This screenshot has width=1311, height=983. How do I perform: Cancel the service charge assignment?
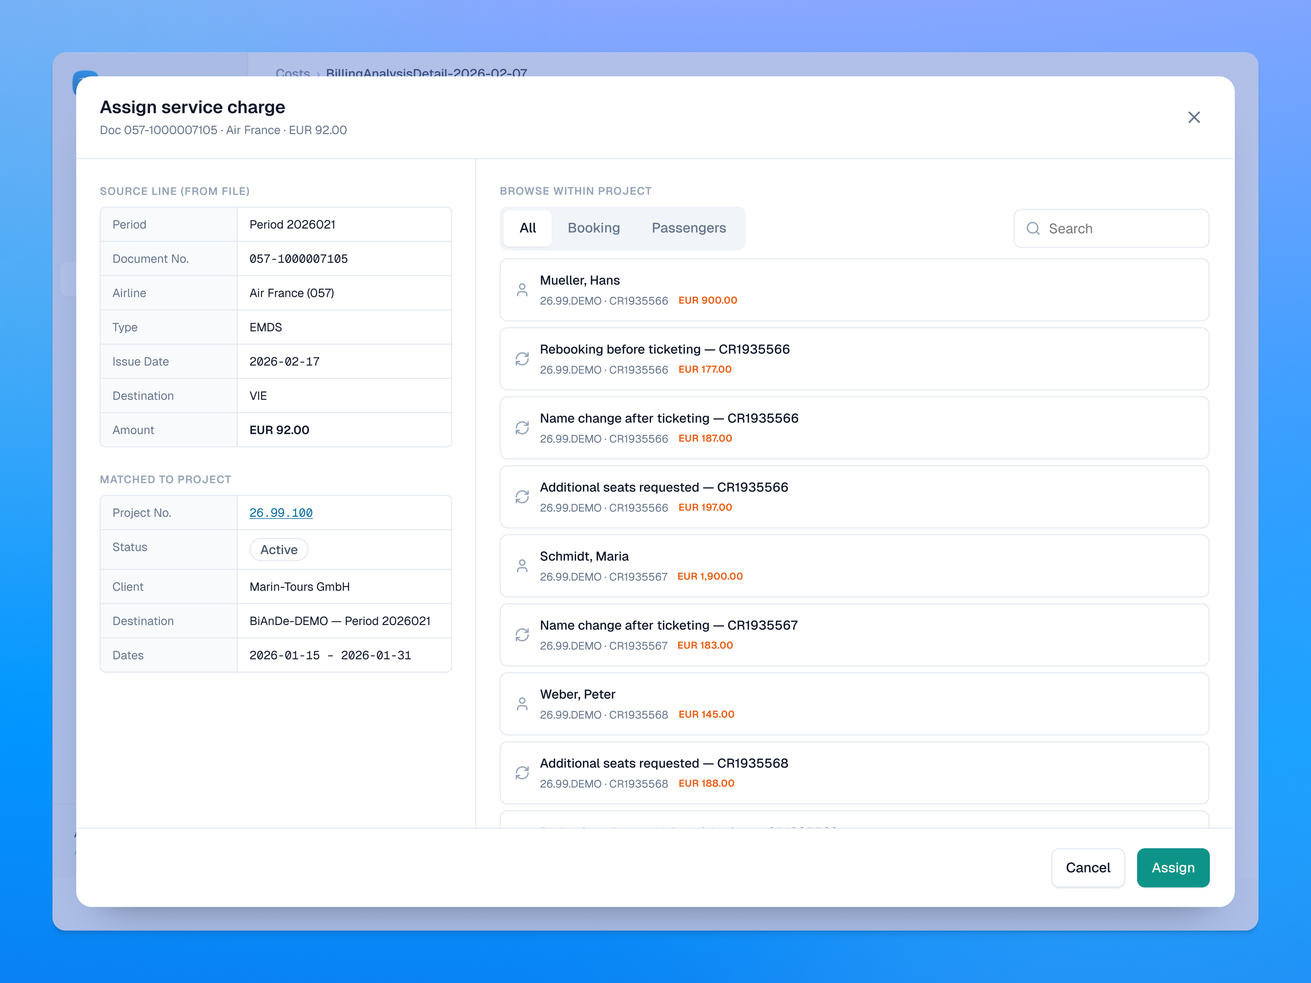pyautogui.click(x=1088, y=867)
